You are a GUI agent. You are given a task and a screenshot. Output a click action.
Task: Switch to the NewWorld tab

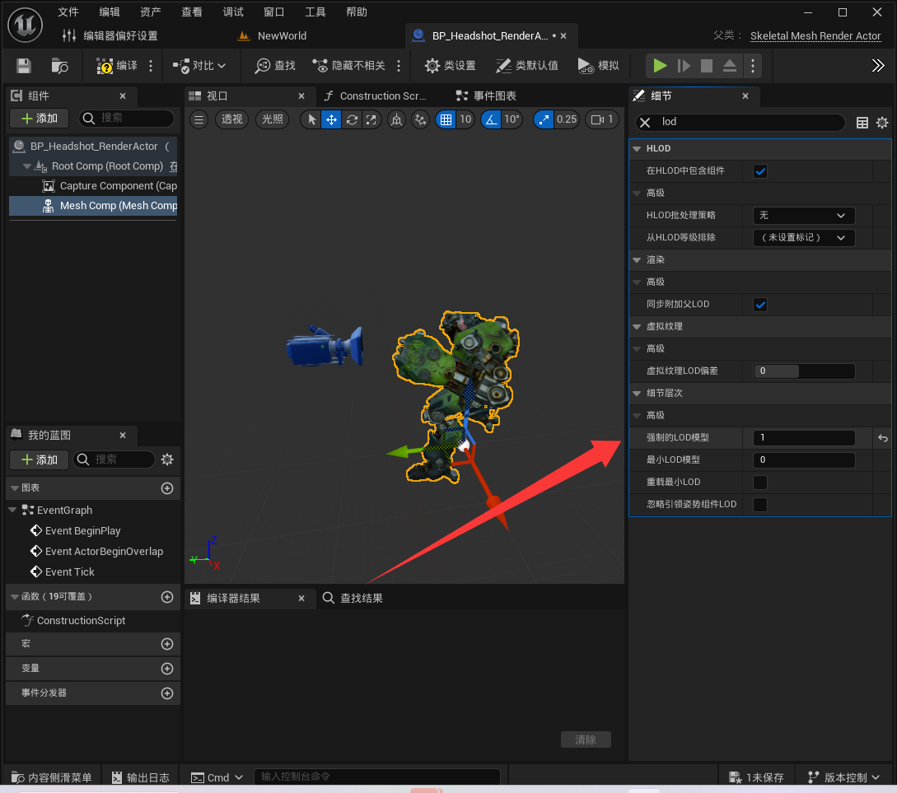click(x=273, y=36)
